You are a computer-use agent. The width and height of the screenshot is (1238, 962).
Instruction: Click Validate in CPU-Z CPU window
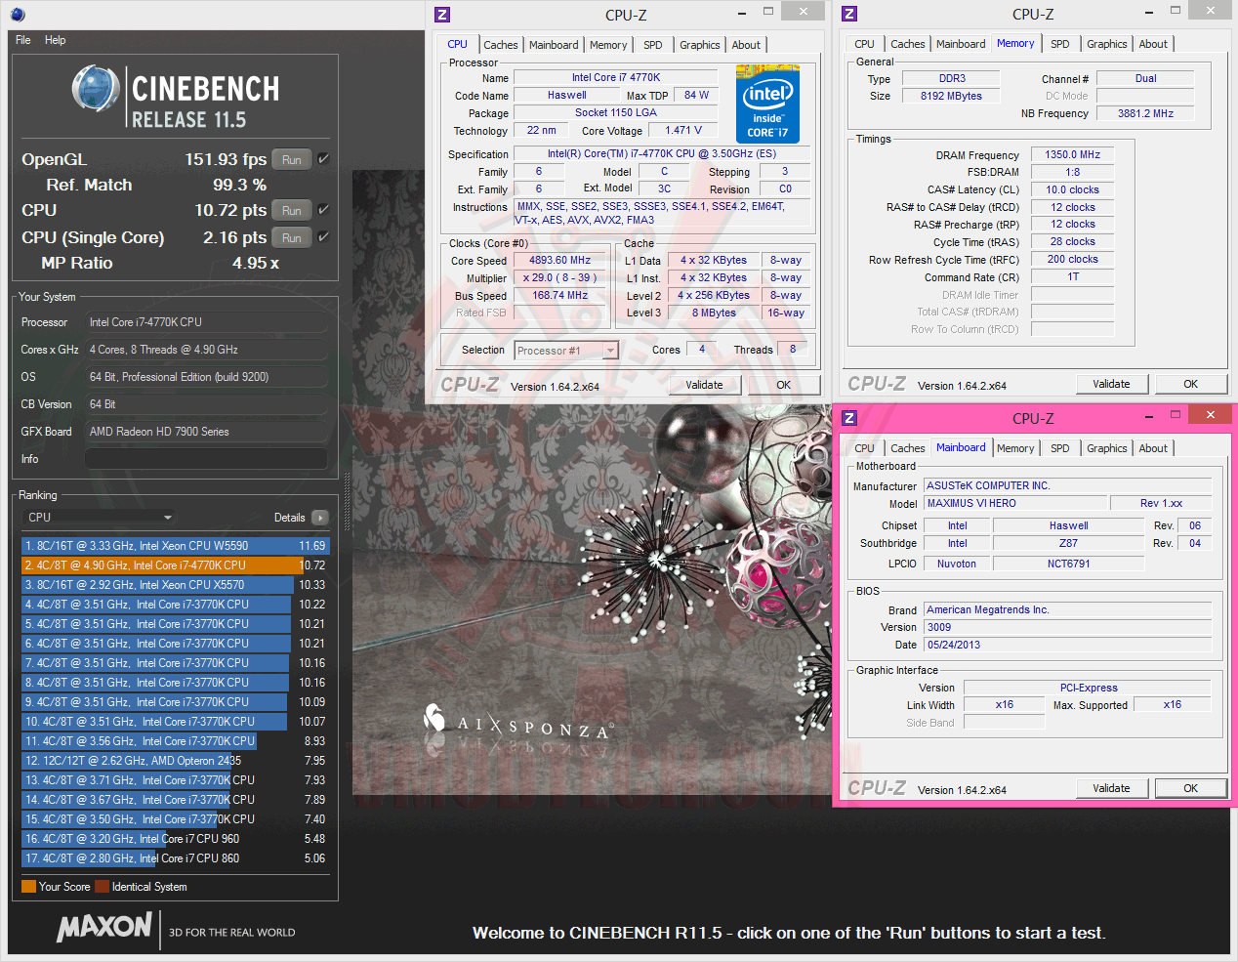pyautogui.click(x=704, y=385)
